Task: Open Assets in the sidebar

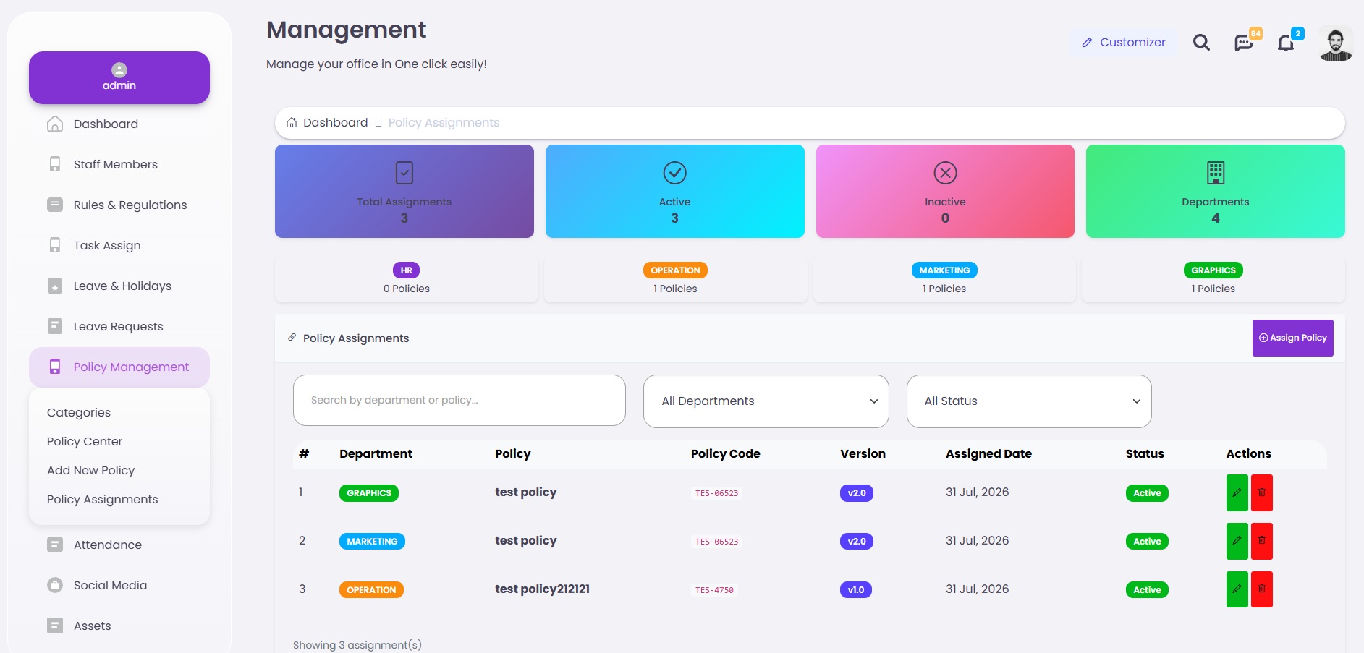Action: point(119,626)
